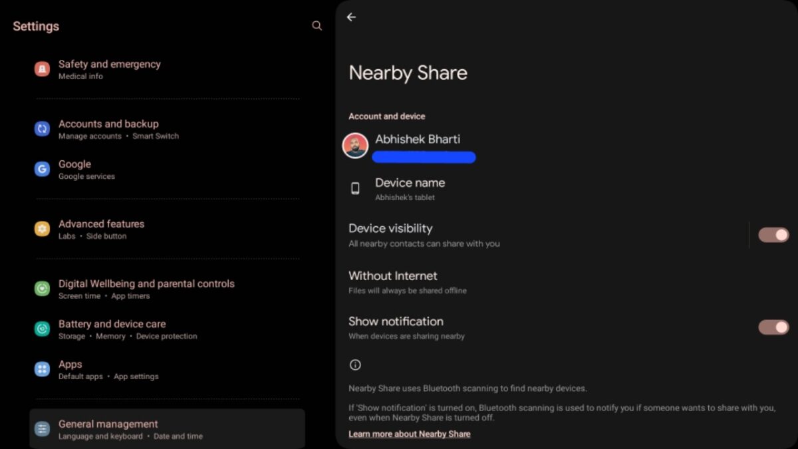The height and width of the screenshot is (449, 798).
Task: Open Digital Wellbeing and parental controls
Action: click(146, 289)
